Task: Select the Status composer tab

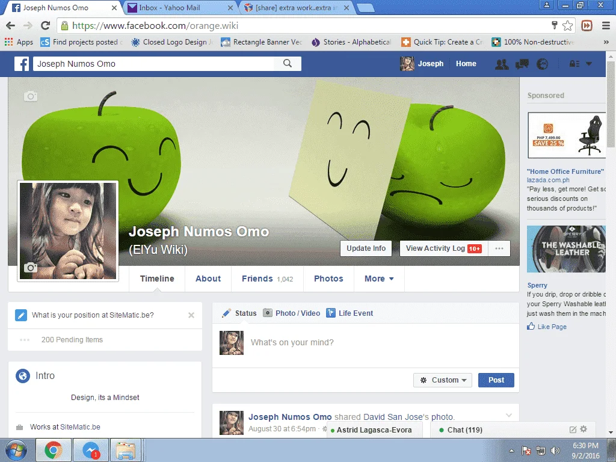Action: (x=239, y=313)
